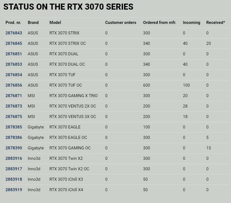
Task: Open product 2876851 ASUS DUAL
Action: pos(14,54)
